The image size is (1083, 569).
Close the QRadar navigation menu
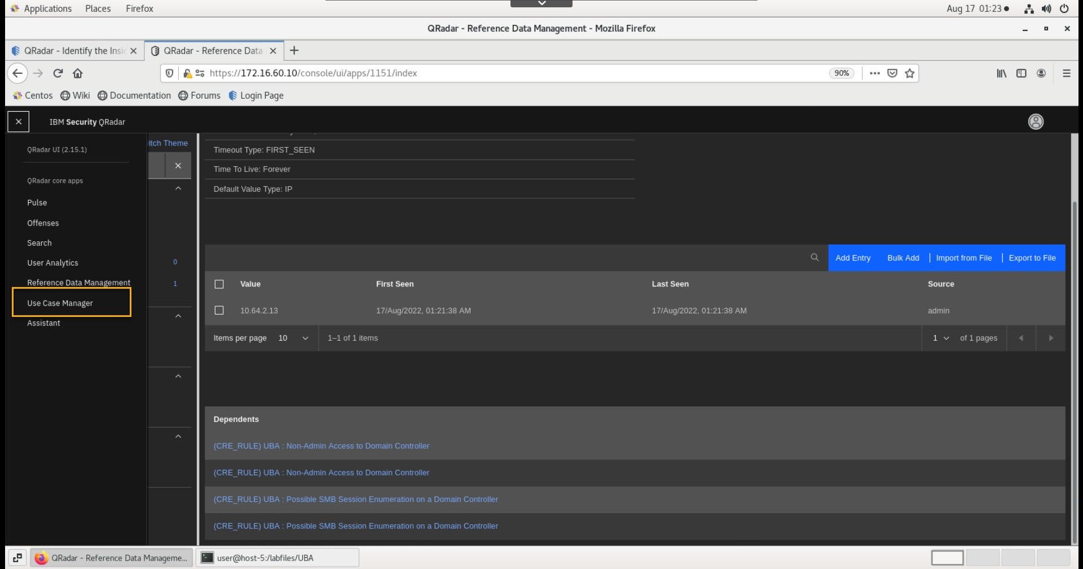click(x=18, y=121)
